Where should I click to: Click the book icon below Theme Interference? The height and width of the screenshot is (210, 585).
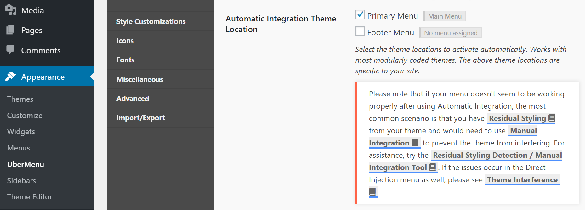click(x=372, y=191)
